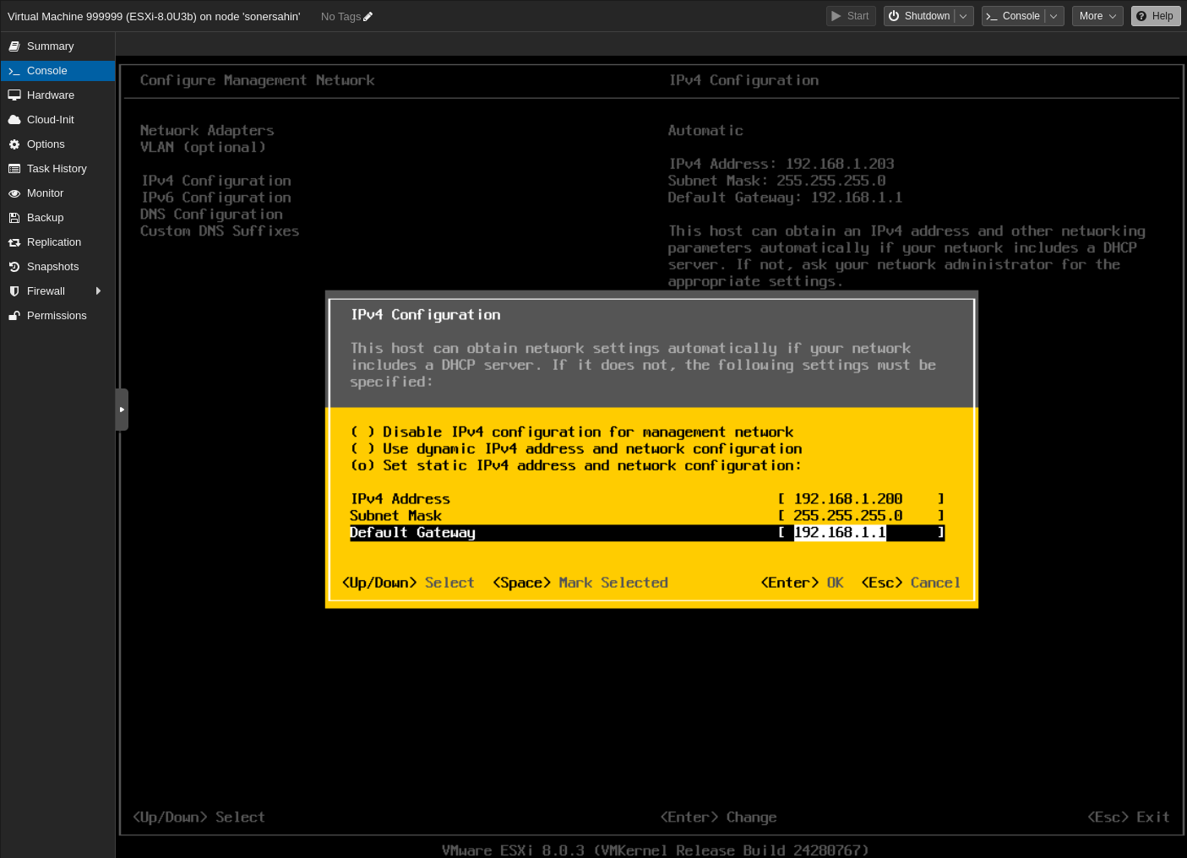Open the Monitor sidebar icon
Viewport: 1187px width, 858px height.
coord(14,193)
